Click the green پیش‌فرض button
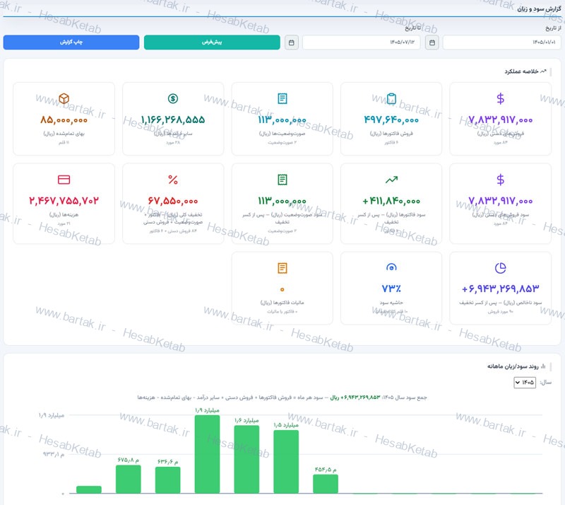 212,42
